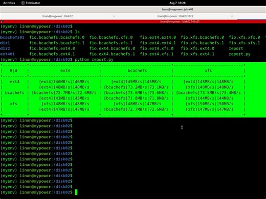Switch to the /disk02 terminal tab
This screenshot has width=266, height=199.
pos(58,16)
